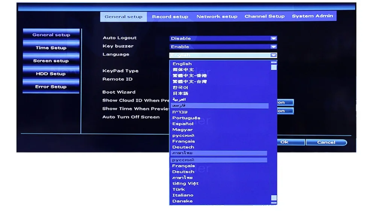Switch to the Network setup tab

pos(217,17)
